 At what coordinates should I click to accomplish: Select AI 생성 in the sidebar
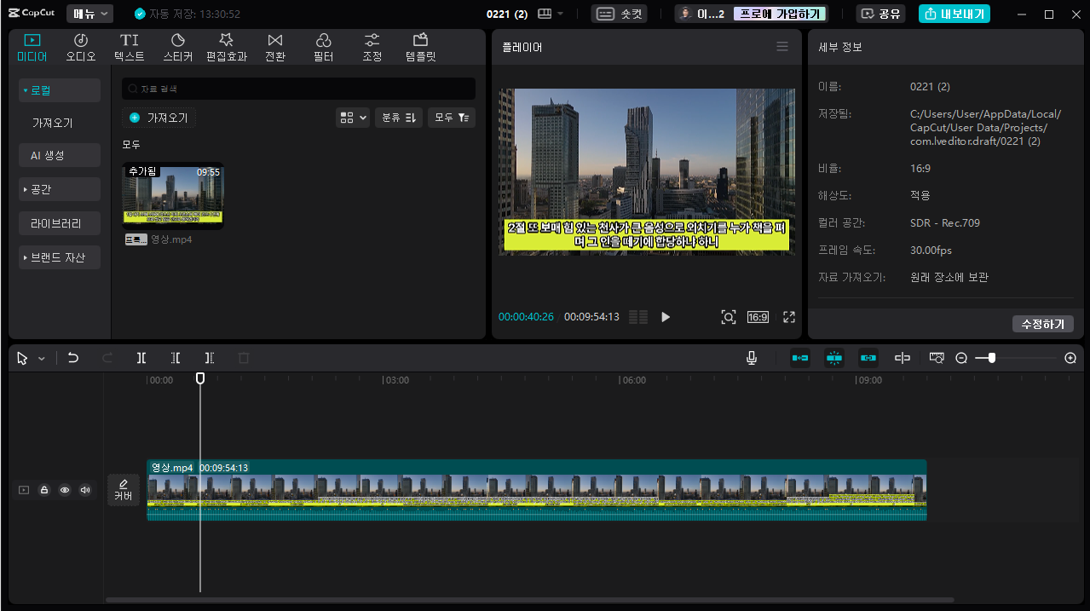[60, 156]
